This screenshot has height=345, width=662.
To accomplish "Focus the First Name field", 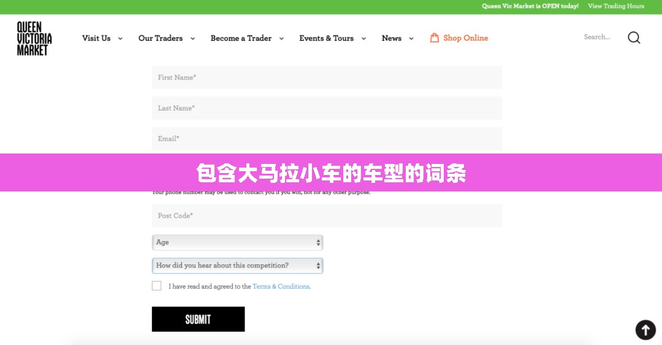I will coord(327,78).
